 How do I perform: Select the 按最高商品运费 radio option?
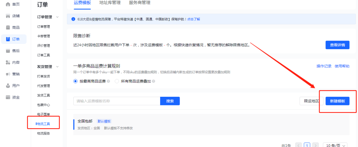coord(76,81)
